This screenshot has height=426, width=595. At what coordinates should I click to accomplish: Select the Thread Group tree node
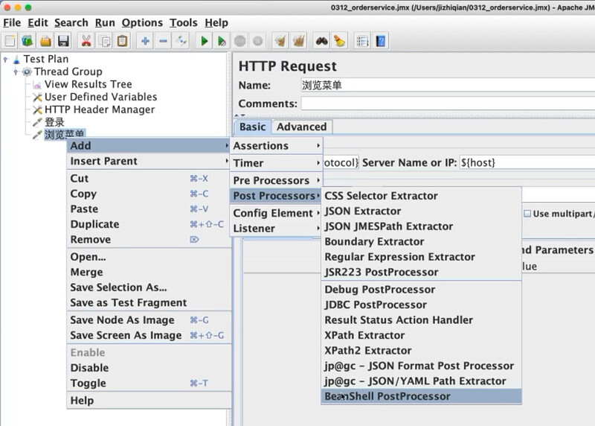coord(68,71)
